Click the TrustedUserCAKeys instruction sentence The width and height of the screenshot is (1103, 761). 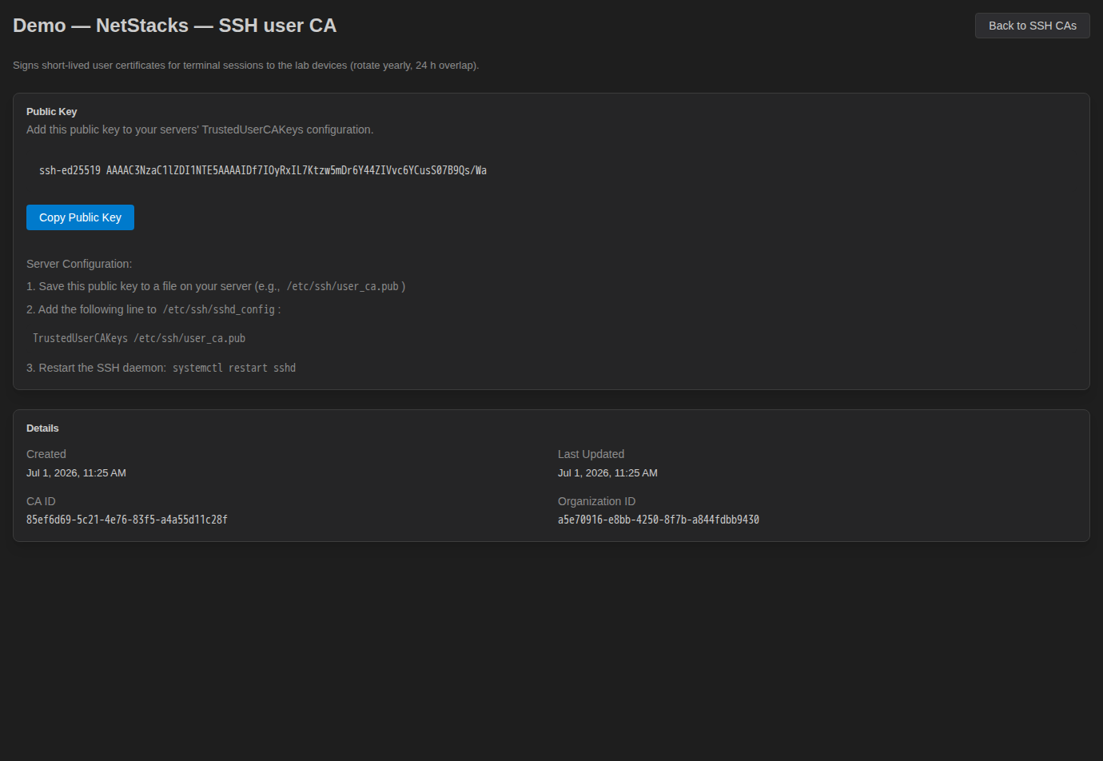click(x=200, y=129)
